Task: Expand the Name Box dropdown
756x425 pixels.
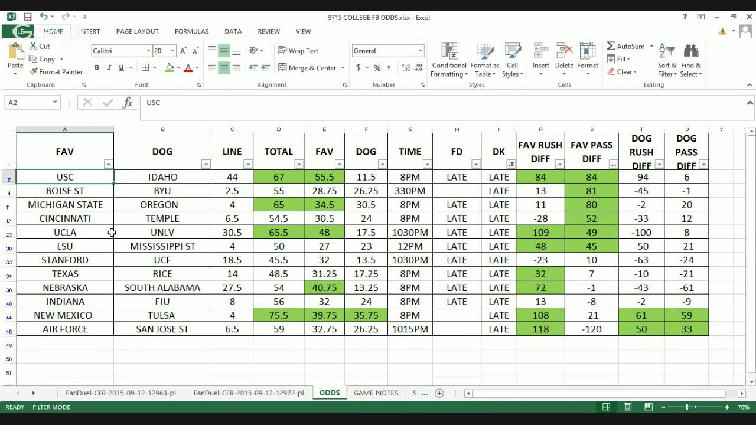Action: [55, 103]
